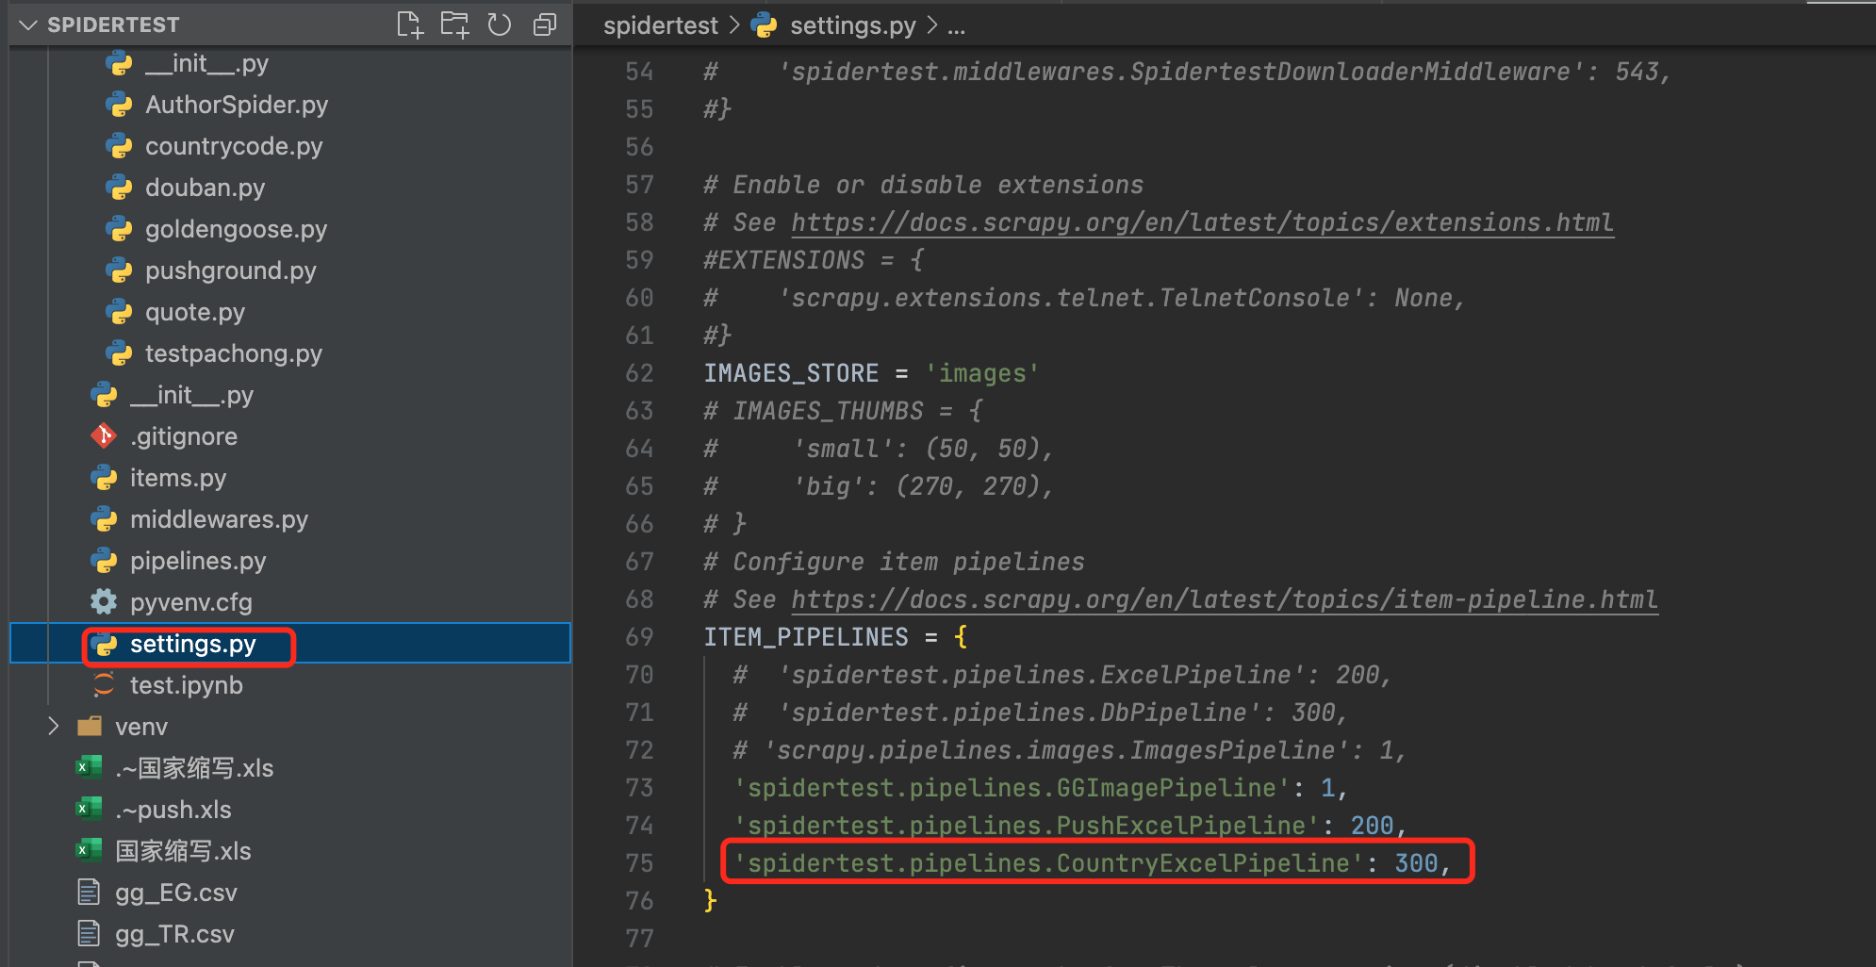
Task: Click the git icon beside .gitignore
Action: click(x=104, y=436)
